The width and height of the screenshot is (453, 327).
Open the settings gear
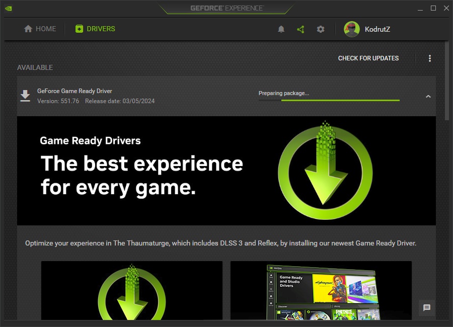(x=321, y=29)
